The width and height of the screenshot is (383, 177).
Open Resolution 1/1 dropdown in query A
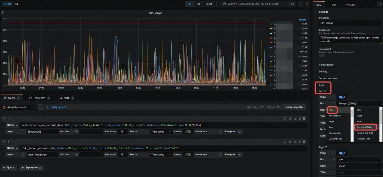123,131
